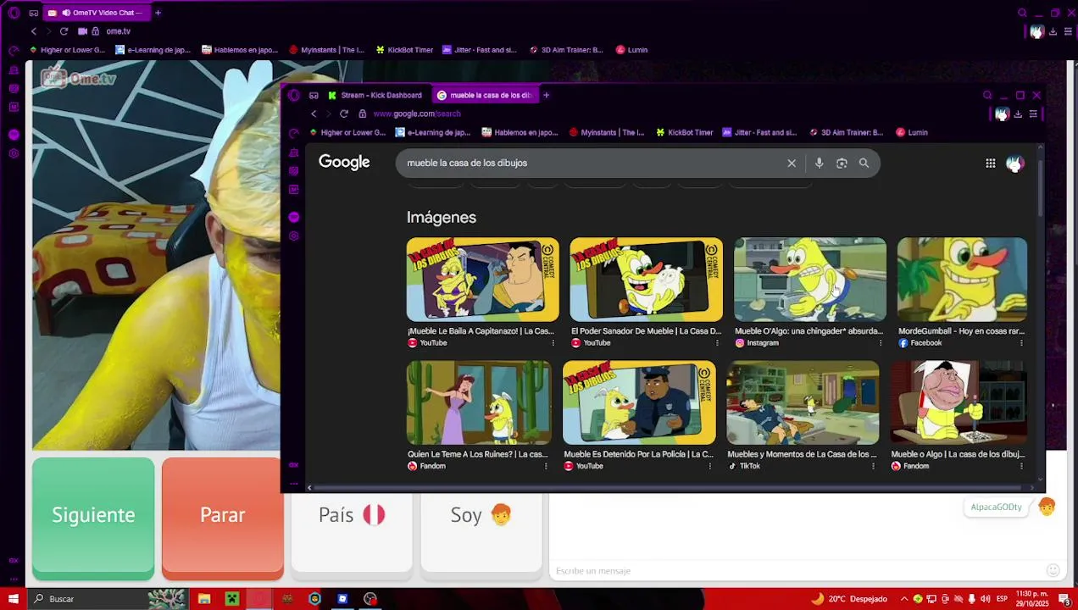Open the Soy gender selector
The image size is (1078, 610).
click(481, 515)
